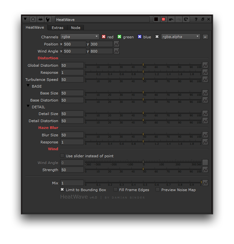Open the rgba.alpha channel dropdown

pos(181,37)
